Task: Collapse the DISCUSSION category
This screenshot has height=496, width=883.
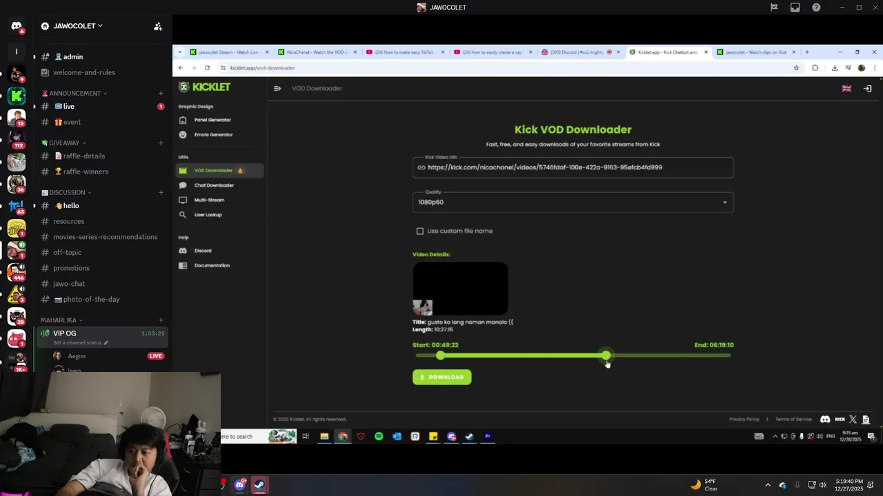Action: (x=66, y=192)
